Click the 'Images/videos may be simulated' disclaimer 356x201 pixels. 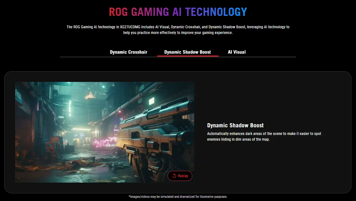(178, 197)
